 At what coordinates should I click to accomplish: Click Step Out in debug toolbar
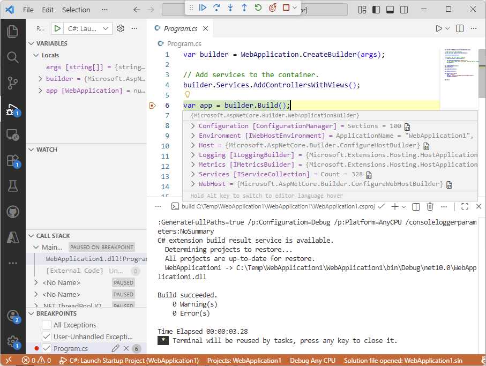coord(244,8)
